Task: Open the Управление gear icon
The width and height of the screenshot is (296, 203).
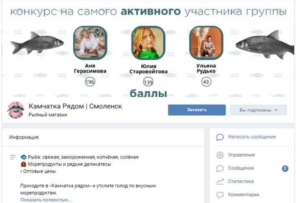Action: tap(220, 155)
